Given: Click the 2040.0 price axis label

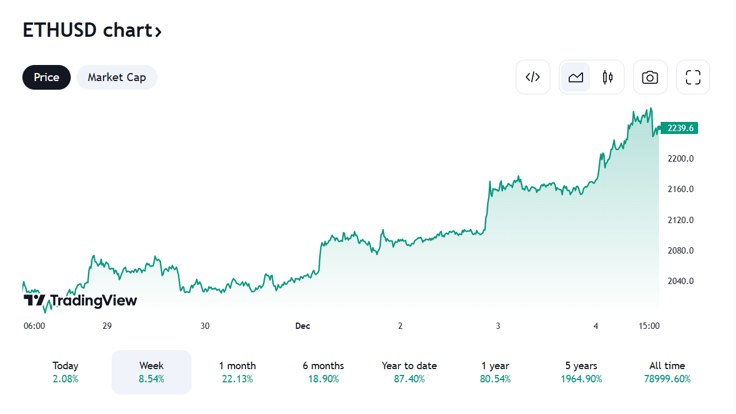Looking at the screenshot, I should tap(681, 281).
